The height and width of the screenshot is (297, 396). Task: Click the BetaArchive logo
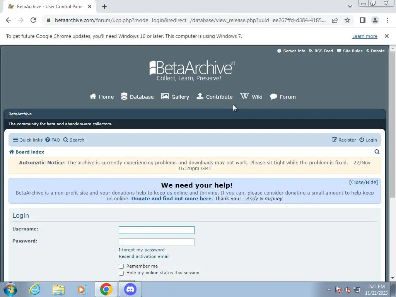pyautogui.click(x=192, y=71)
